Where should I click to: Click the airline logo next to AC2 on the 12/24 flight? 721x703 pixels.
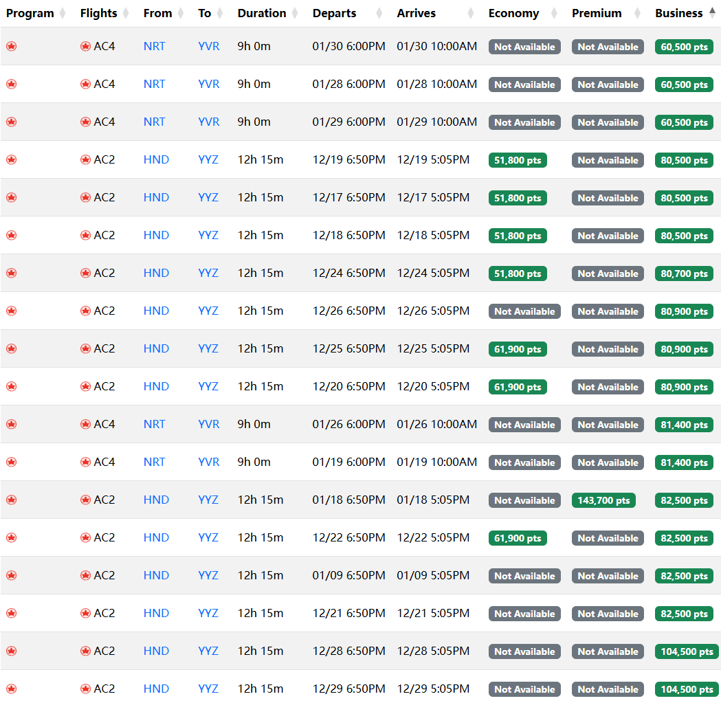pos(85,274)
